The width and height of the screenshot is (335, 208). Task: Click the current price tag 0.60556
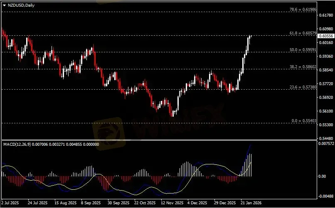pos(326,36)
